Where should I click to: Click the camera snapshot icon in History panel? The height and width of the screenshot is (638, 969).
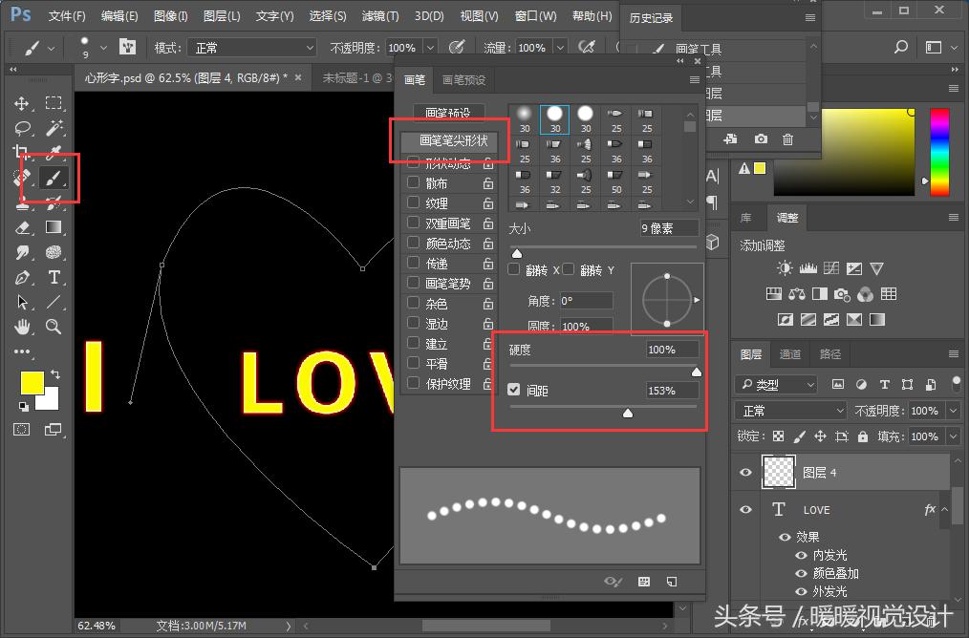[x=760, y=138]
